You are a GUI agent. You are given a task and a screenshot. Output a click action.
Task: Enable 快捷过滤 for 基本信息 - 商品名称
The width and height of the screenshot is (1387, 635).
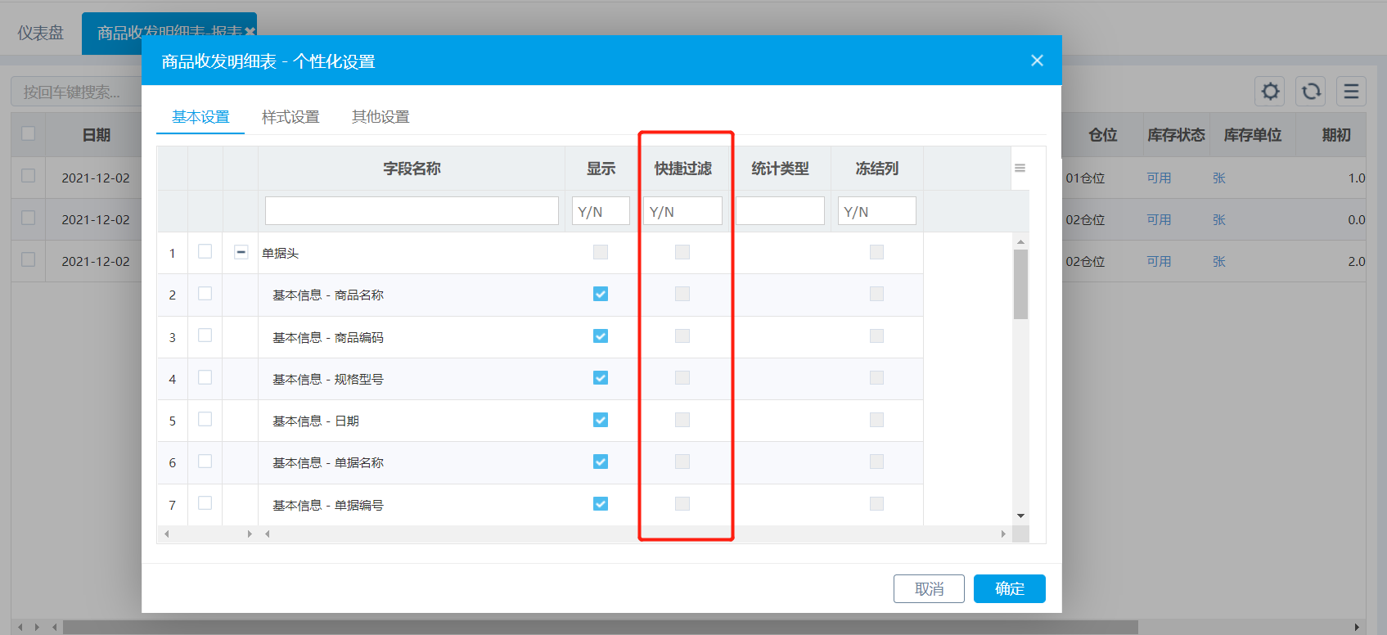[x=682, y=294]
